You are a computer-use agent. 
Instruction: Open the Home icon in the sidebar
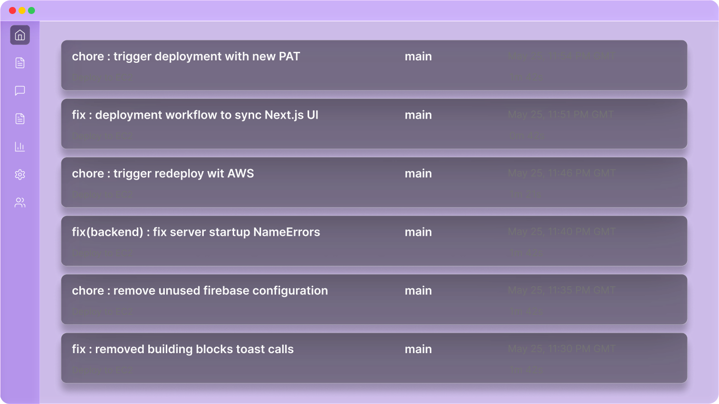[20, 35]
